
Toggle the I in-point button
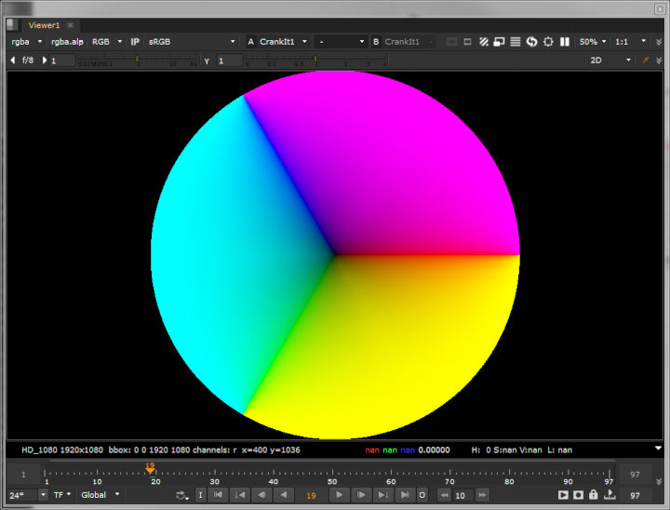coord(200,495)
